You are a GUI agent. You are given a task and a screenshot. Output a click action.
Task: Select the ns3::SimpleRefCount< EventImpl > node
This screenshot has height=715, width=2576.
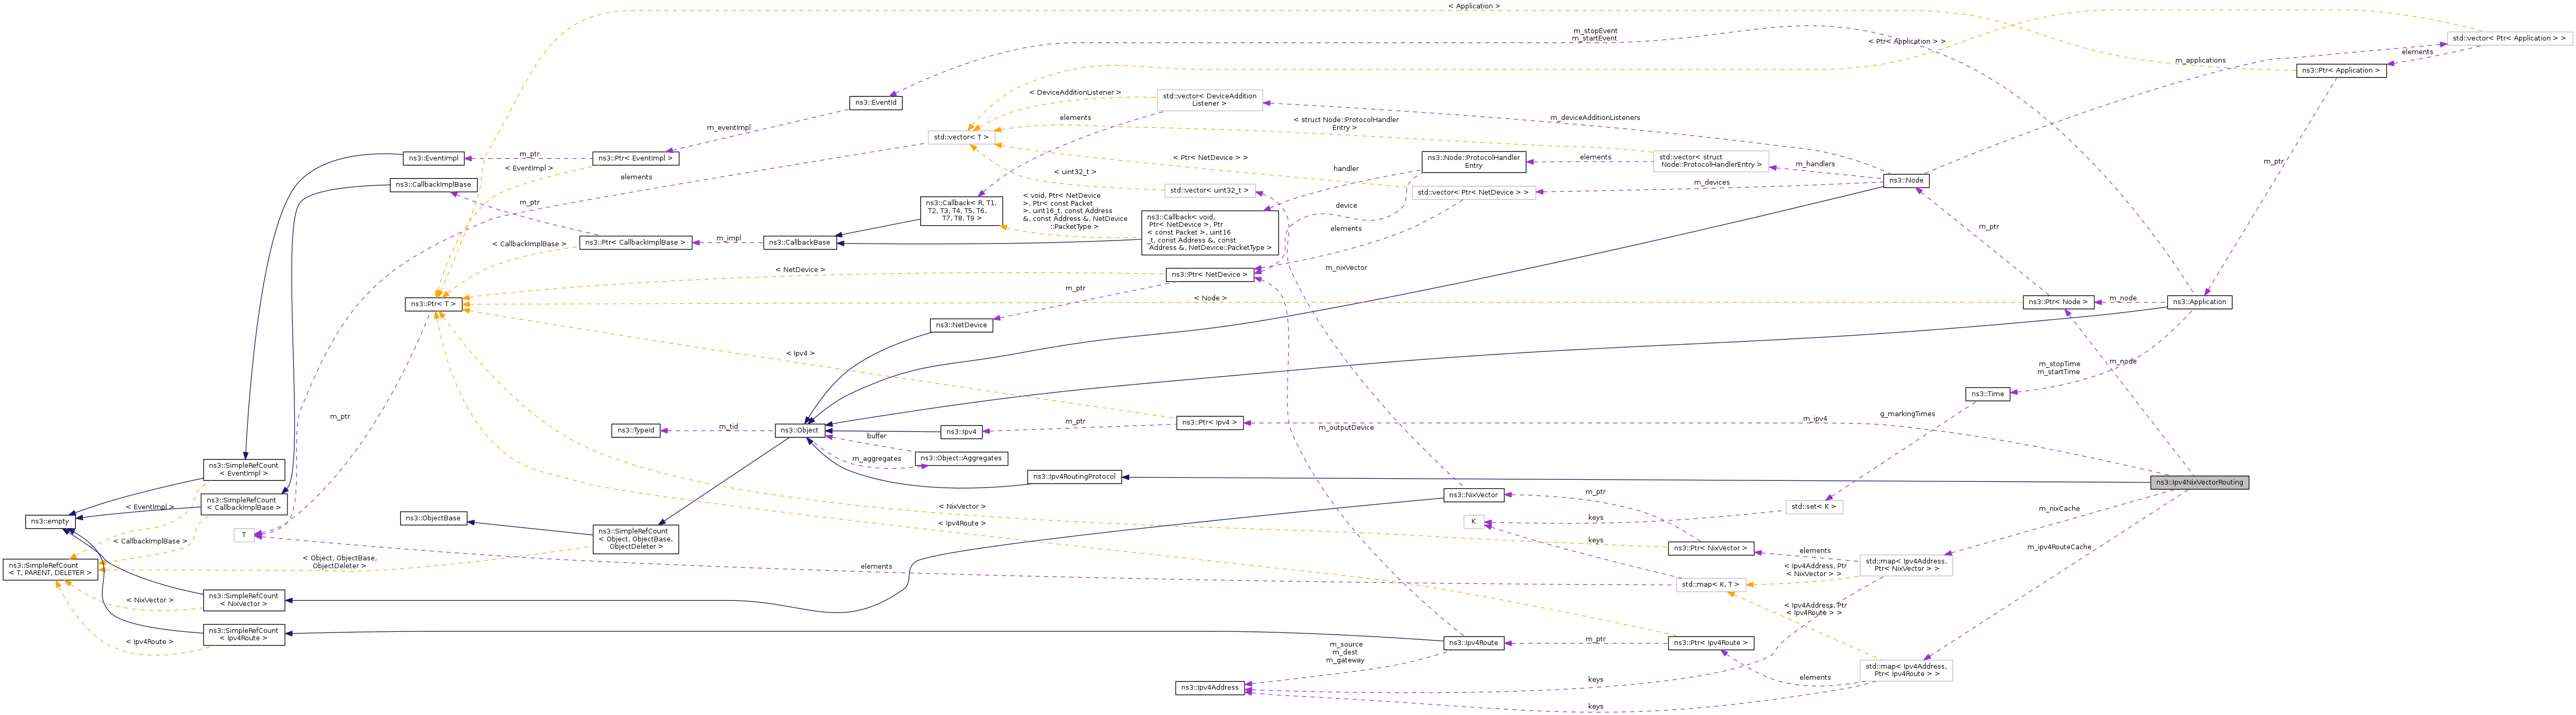(x=244, y=469)
